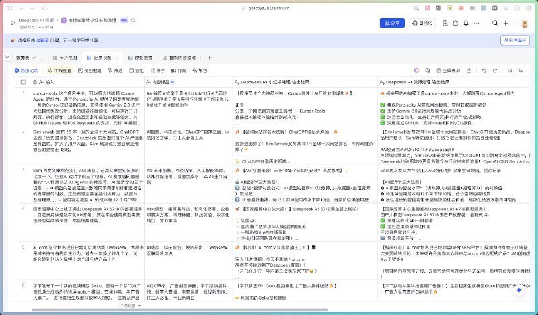Viewport: 538px width, 315px height.
Task: Star this document as favorite
Action: point(133,20)
